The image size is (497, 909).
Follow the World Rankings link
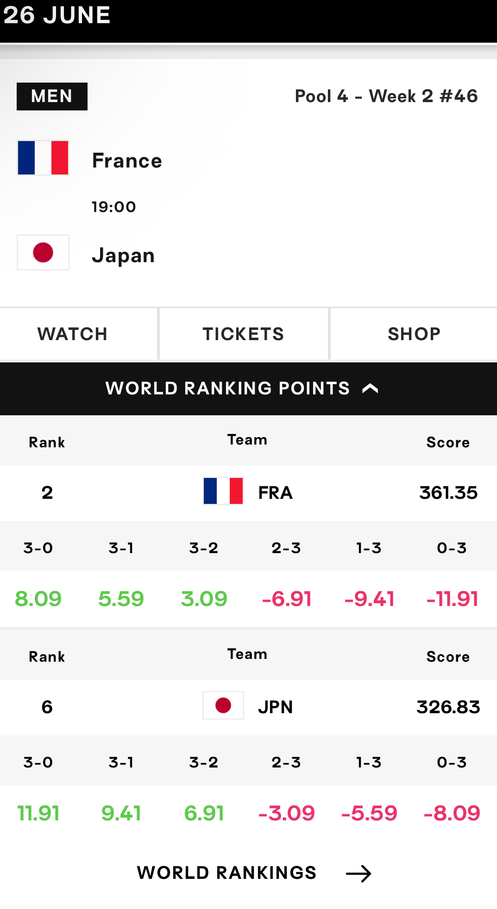(x=254, y=873)
